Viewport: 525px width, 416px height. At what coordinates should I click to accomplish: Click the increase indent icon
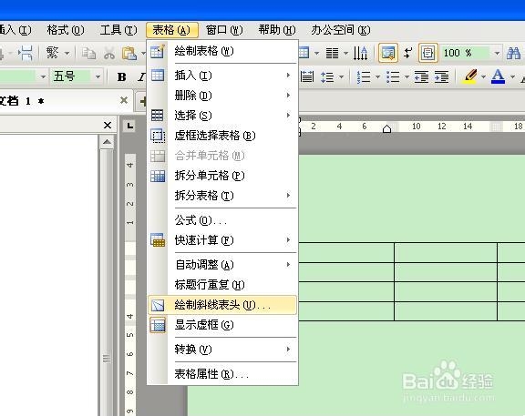tap(442, 77)
